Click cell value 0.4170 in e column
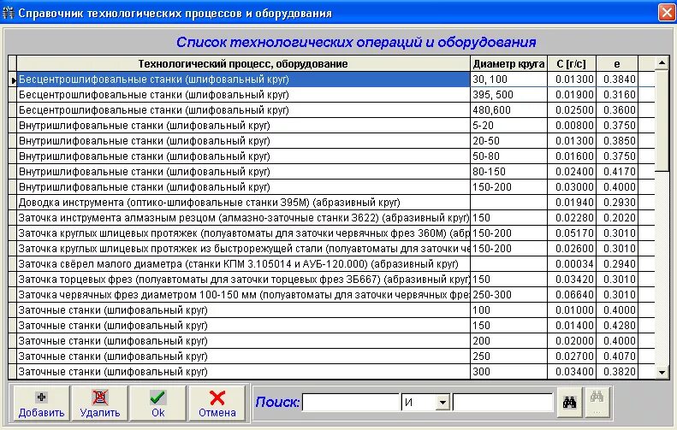Viewport: 677px width, 430px height. 617,172
